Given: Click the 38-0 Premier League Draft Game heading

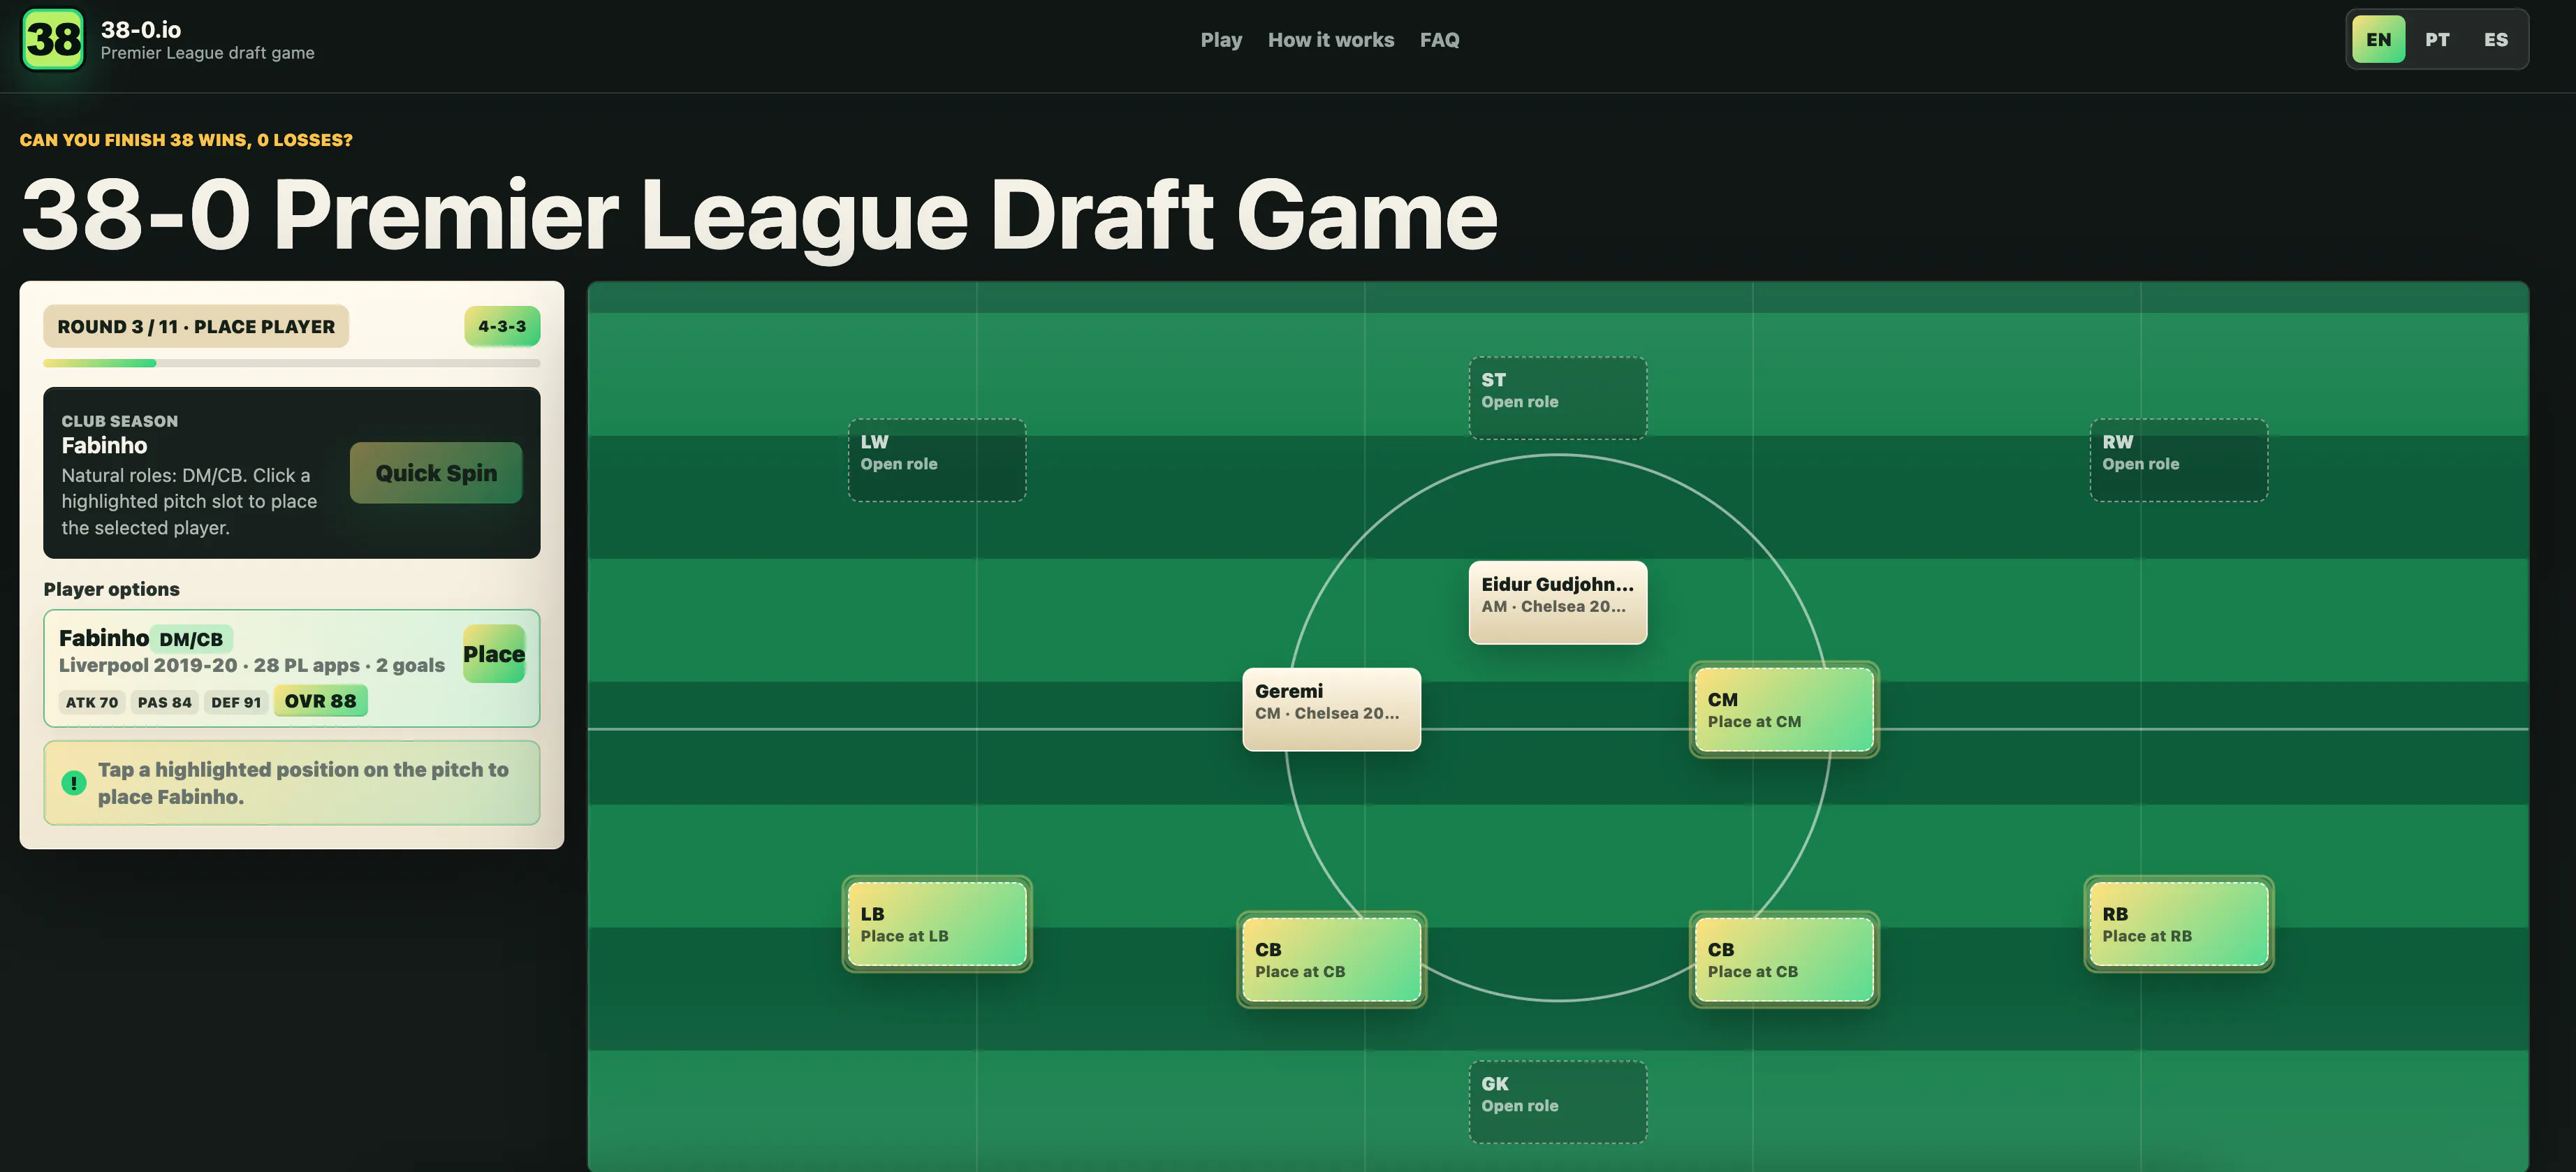Looking at the screenshot, I should (759, 215).
